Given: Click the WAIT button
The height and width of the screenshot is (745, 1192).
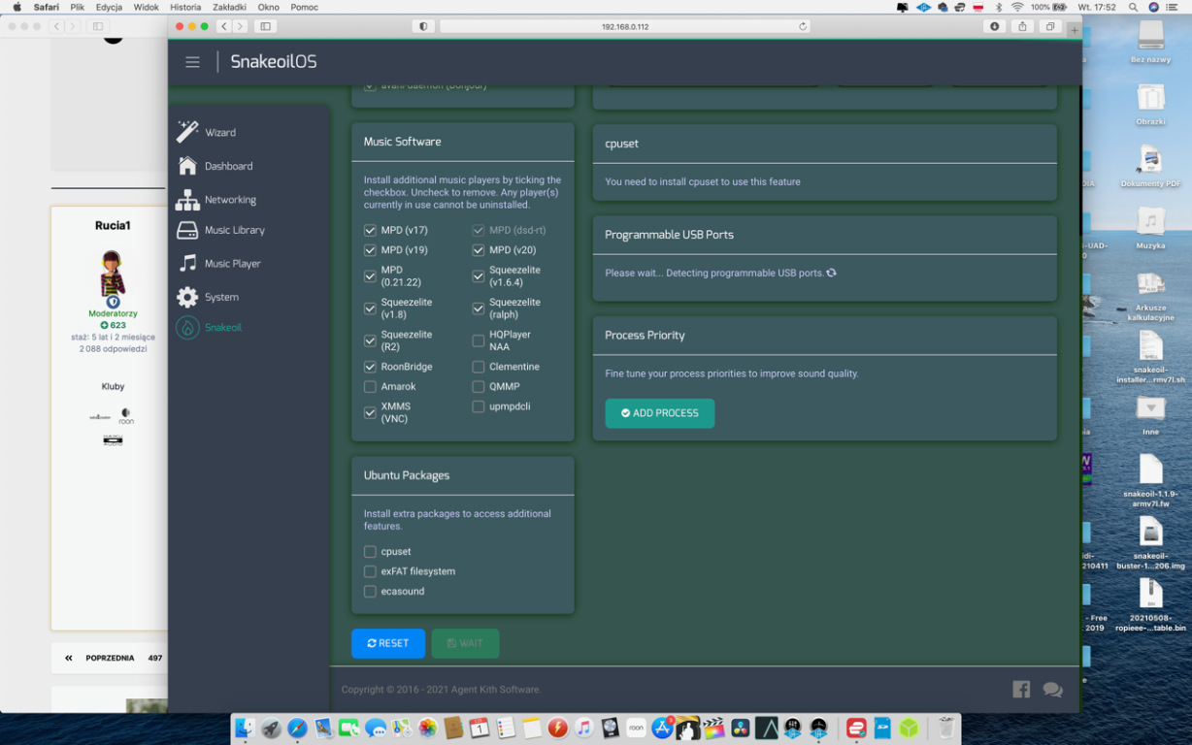Looking at the screenshot, I should pyautogui.click(x=465, y=643).
